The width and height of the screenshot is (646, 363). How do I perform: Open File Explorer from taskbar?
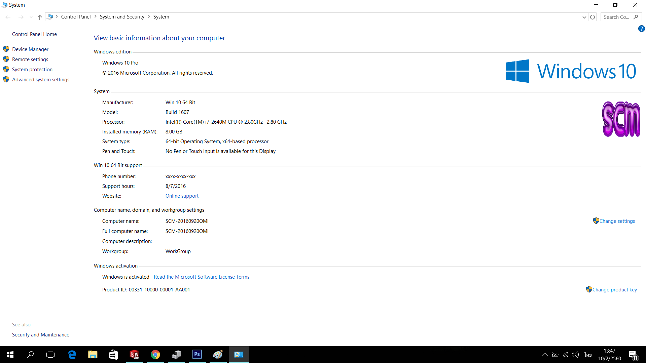pyautogui.click(x=93, y=355)
